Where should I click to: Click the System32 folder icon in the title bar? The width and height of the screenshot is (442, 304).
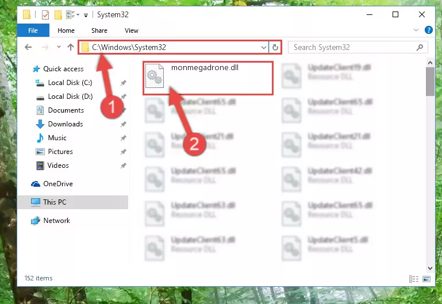(x=26, y=14)
